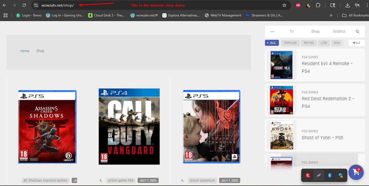369x186 pixels.
Task: Open Assassin's Creed Shadows PS5 cover
Action: pos(47,127)
